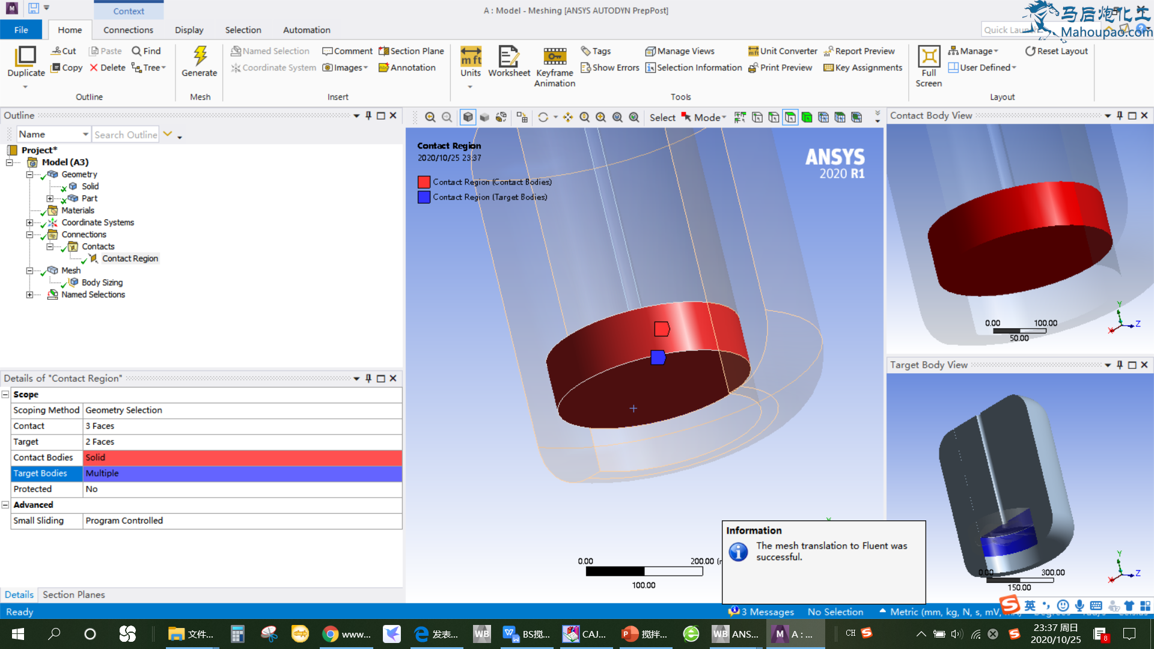The image size is (1154, 649).
Task: Click Reset Layout
Action: (1056, 51)
